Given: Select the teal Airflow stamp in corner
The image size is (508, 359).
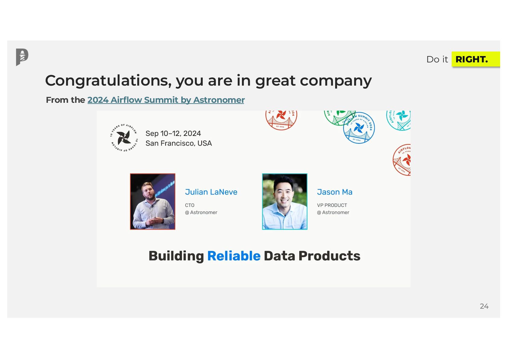Looking at the screenshot, I should tap(399, 120).
